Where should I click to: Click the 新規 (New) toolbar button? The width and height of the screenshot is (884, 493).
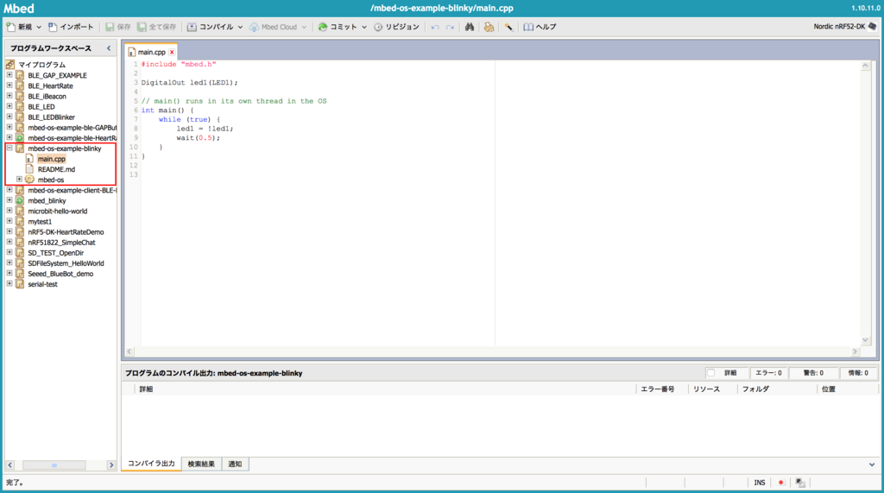click(x=19, y=27)
